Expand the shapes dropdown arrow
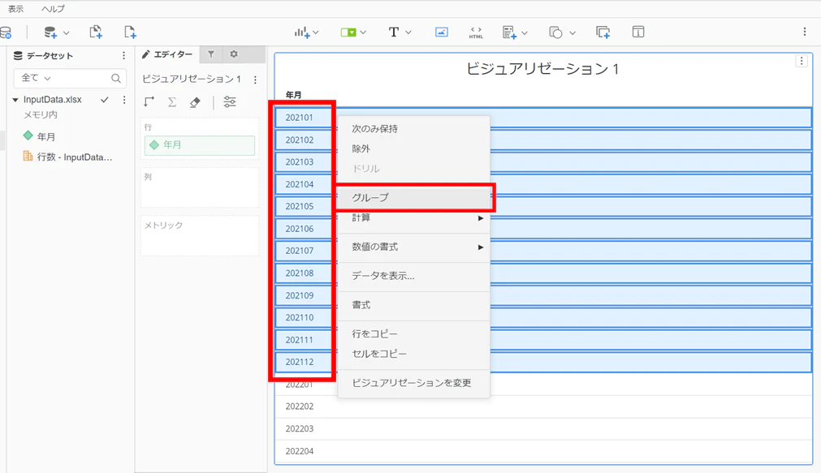 click(x=573, y=32)
